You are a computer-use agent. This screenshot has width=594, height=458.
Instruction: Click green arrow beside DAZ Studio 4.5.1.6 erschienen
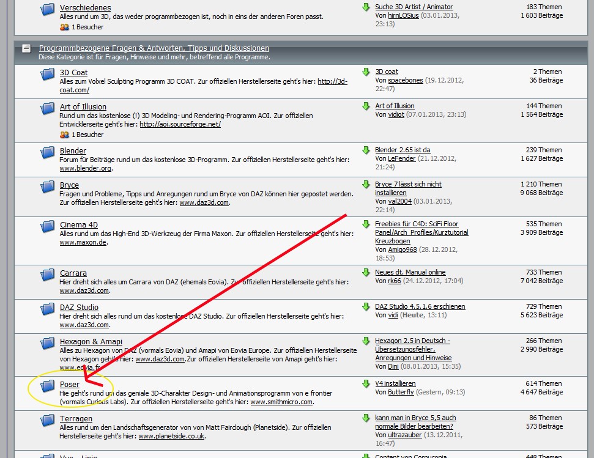(366, 306)
